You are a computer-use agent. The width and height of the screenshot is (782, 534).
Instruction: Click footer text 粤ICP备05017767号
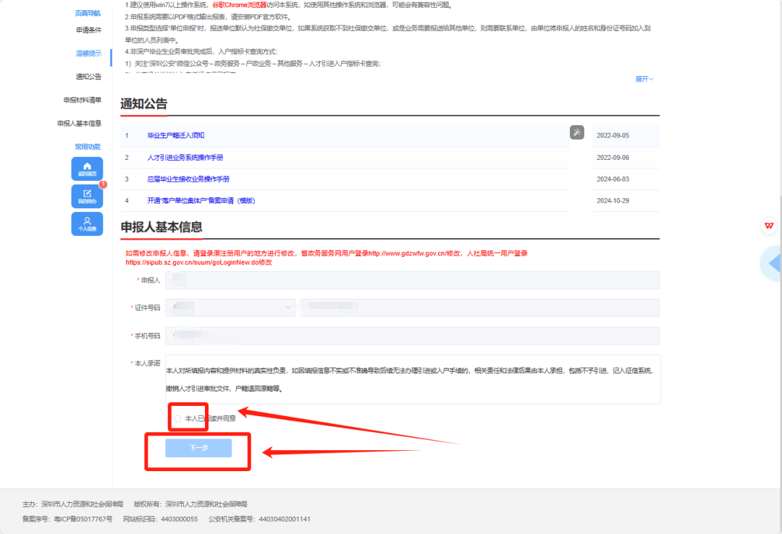pyautogui.click(x=83, y=519)
